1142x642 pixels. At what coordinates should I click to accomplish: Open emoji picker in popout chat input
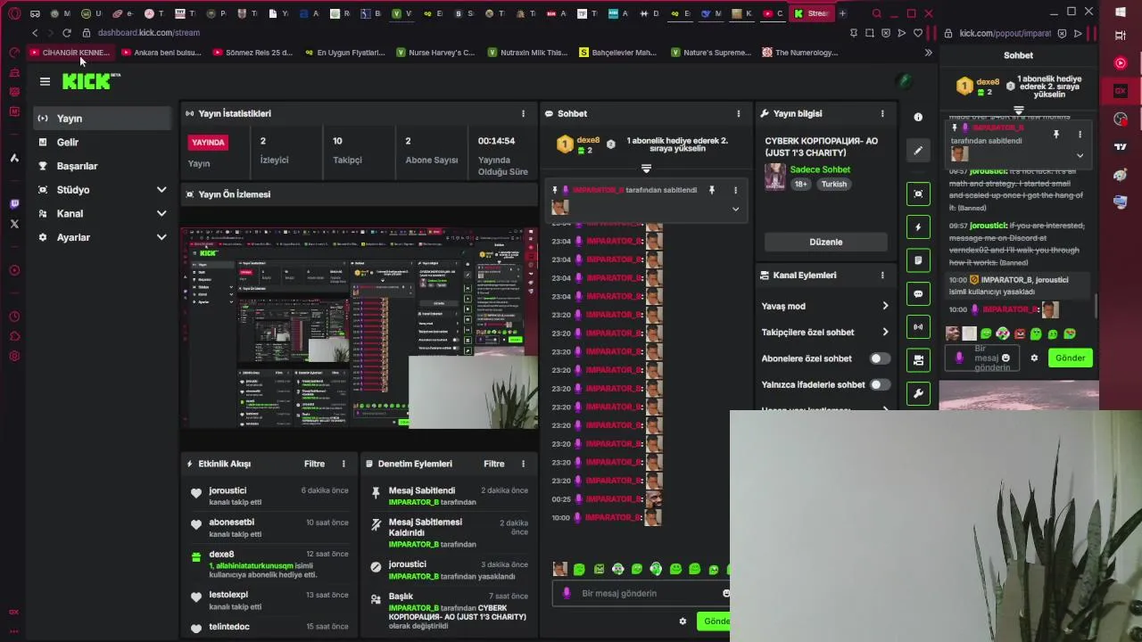click(x=1006, y=358)
